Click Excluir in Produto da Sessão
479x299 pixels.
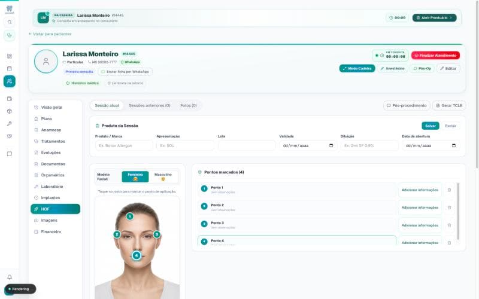450,126
